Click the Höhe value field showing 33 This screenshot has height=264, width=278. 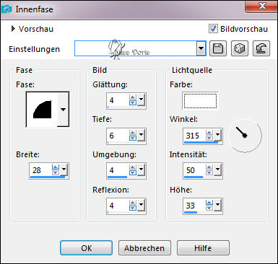(x=194, y=206)
